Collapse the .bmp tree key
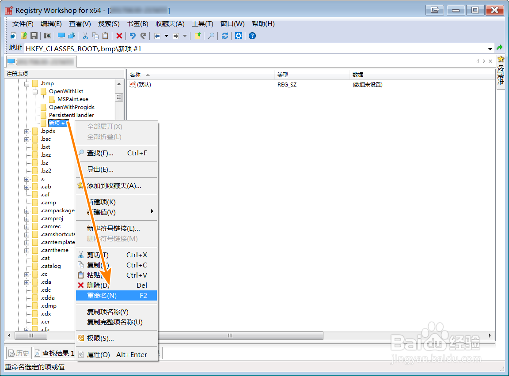This screenshot has height=376, width=509. pyautogui.click(x=27, y=84)
